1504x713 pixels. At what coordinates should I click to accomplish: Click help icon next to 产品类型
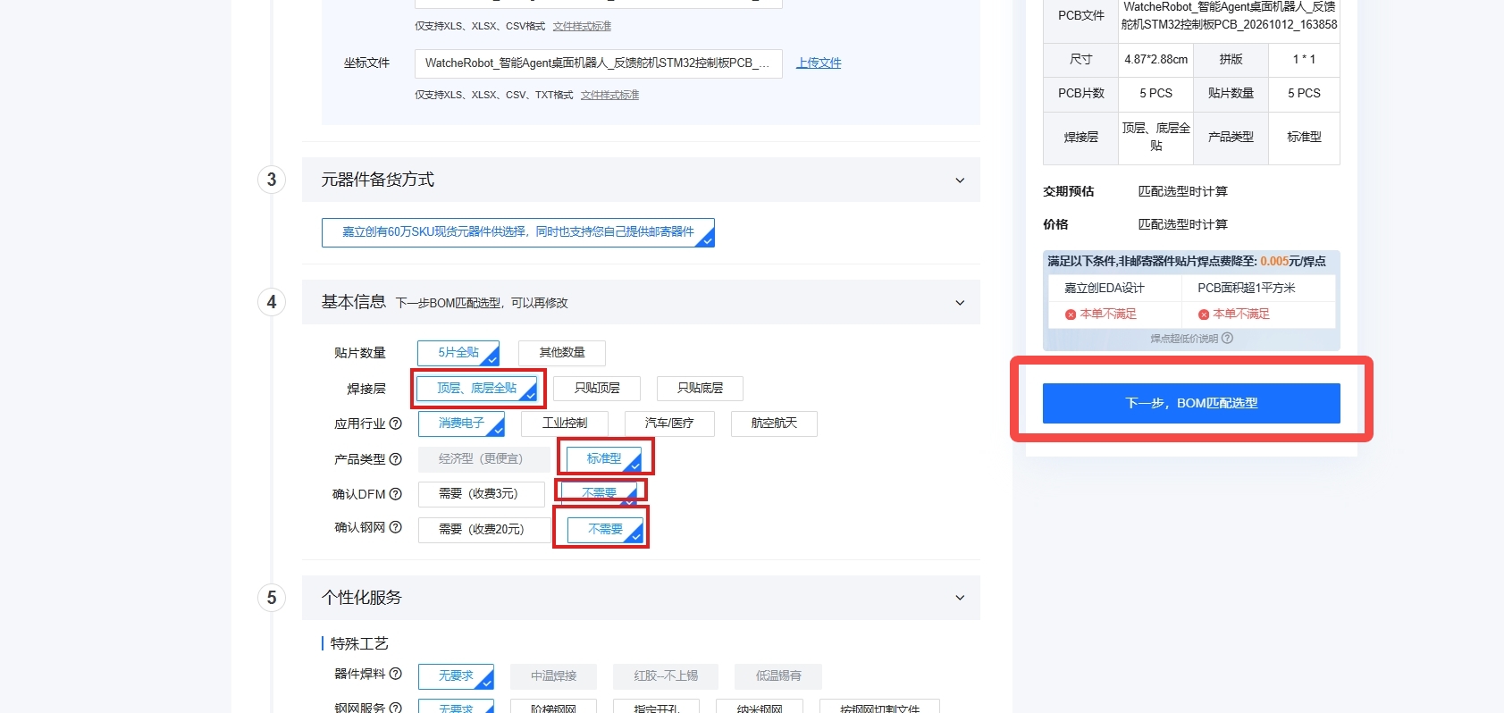click(396, 459)
